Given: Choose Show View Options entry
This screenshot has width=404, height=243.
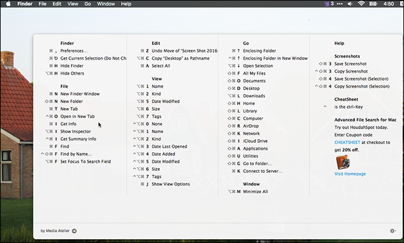Looking at the screenshot, I should tap(170, 184).
